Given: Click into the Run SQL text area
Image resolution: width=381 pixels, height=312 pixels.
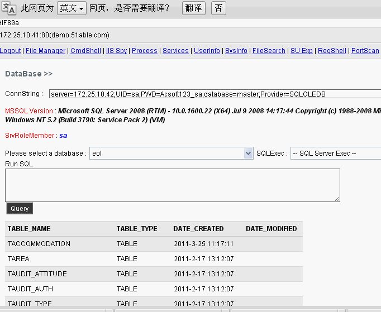Looking at the screenshot, I should (x=173, y=185).
